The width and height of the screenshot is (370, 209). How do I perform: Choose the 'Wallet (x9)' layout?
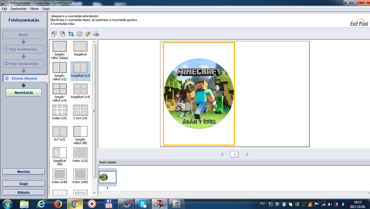pyautogui.click(x=60, y=112)
